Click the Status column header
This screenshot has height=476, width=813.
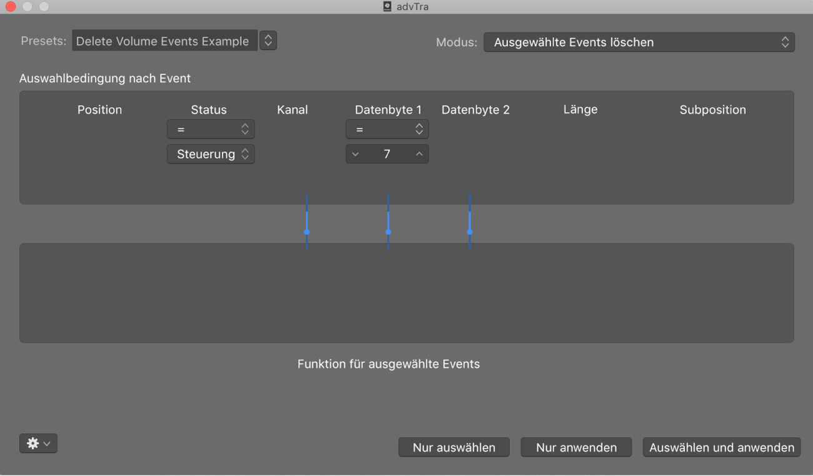pos(209,110)
